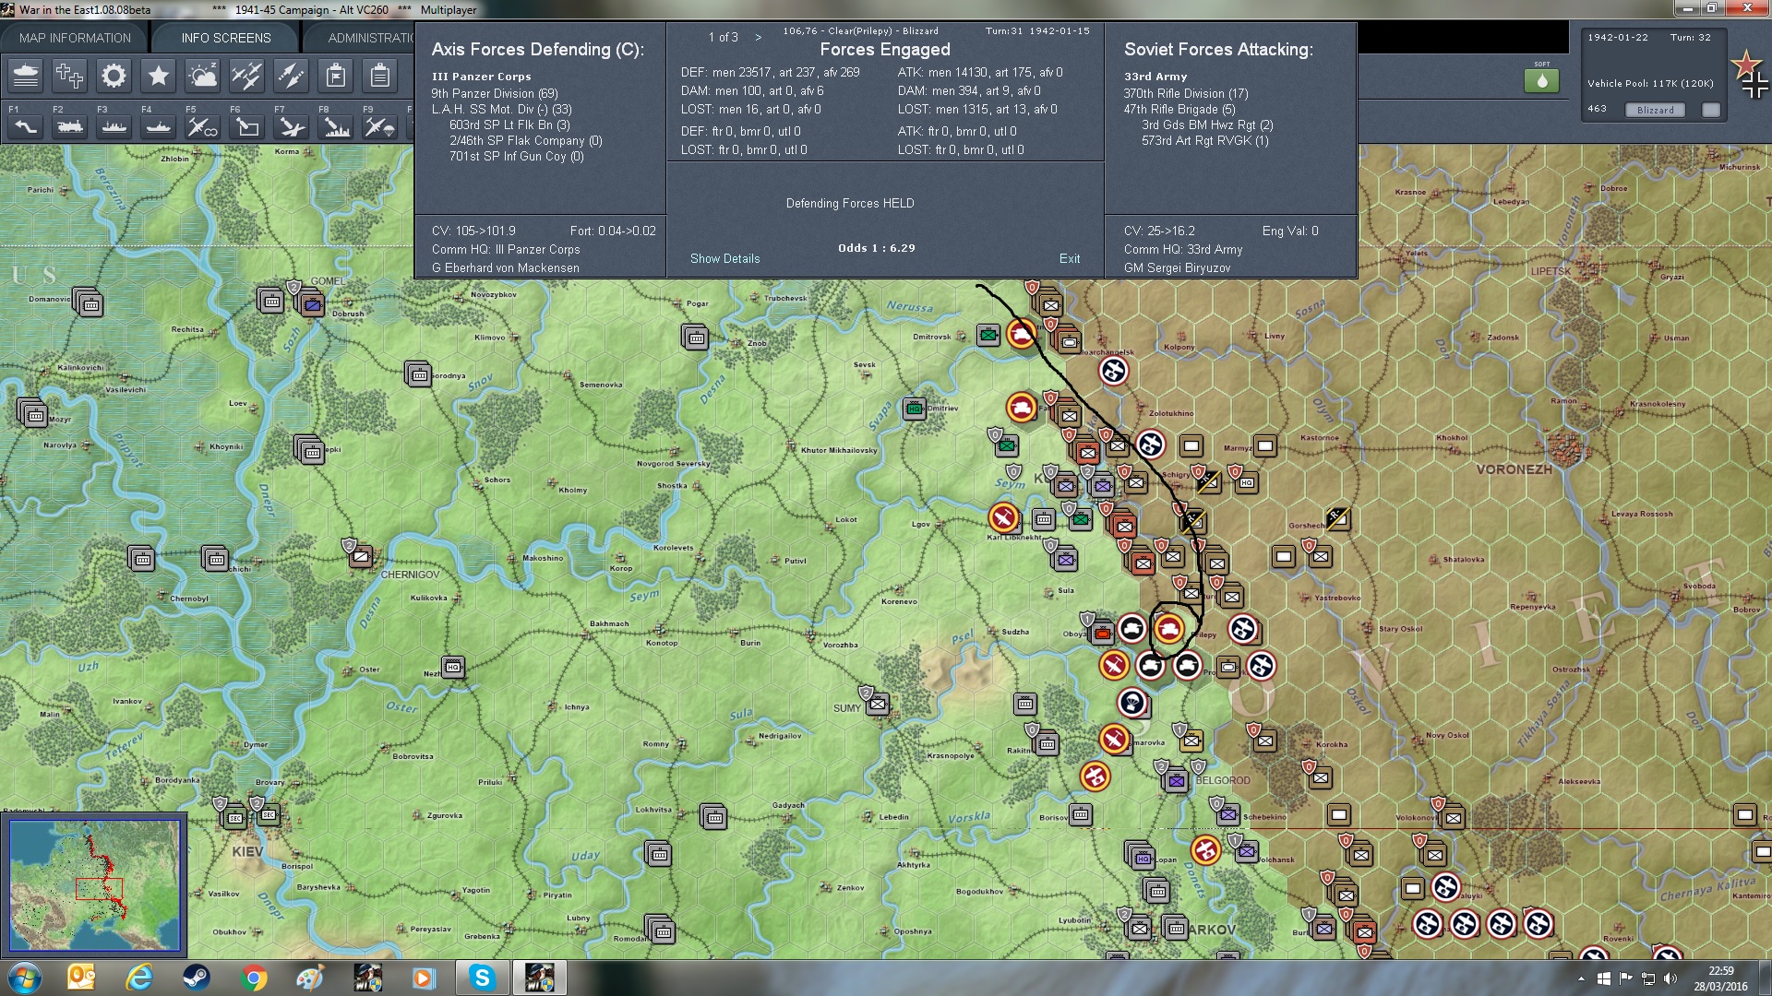Open the weather sun-and-cloud icon button

tap(203, 76)
